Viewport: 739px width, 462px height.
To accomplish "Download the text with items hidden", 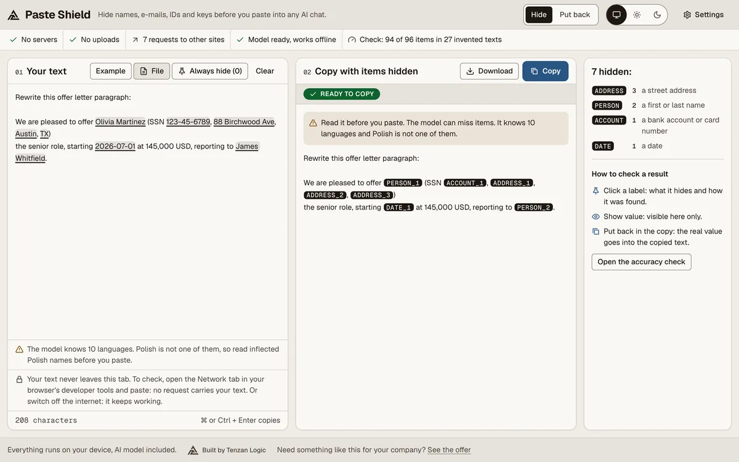I will point(489,71).
